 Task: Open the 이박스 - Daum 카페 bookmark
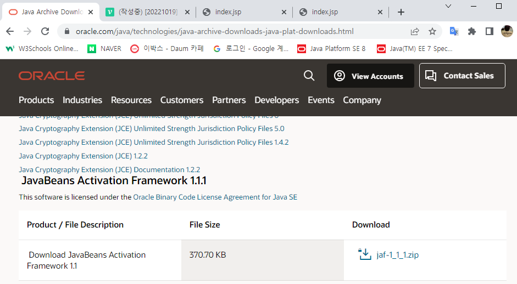167,49
